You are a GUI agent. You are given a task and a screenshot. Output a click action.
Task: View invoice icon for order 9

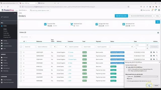[151, 52]
